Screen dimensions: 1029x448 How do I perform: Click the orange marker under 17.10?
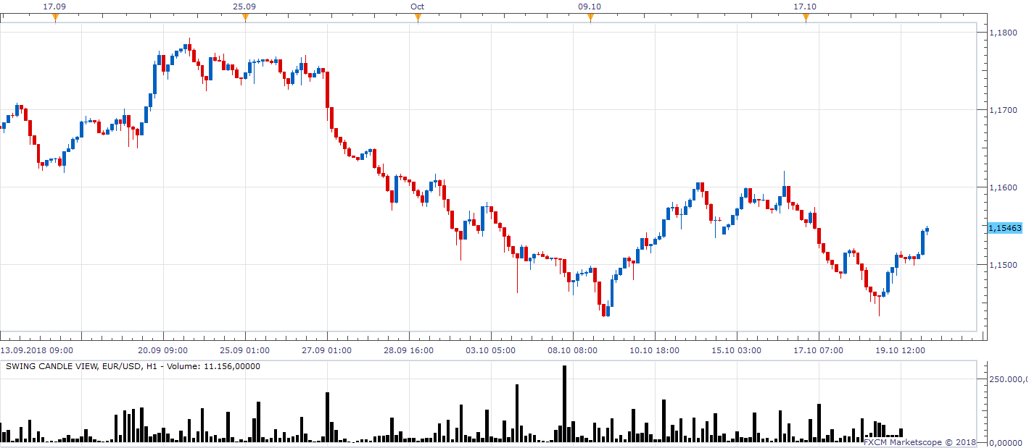(x=806, y=18)
